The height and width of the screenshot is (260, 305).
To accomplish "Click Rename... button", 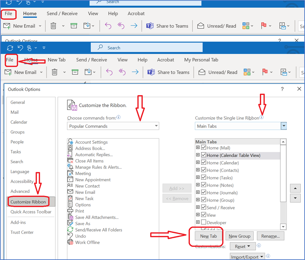I will point(270,236).
